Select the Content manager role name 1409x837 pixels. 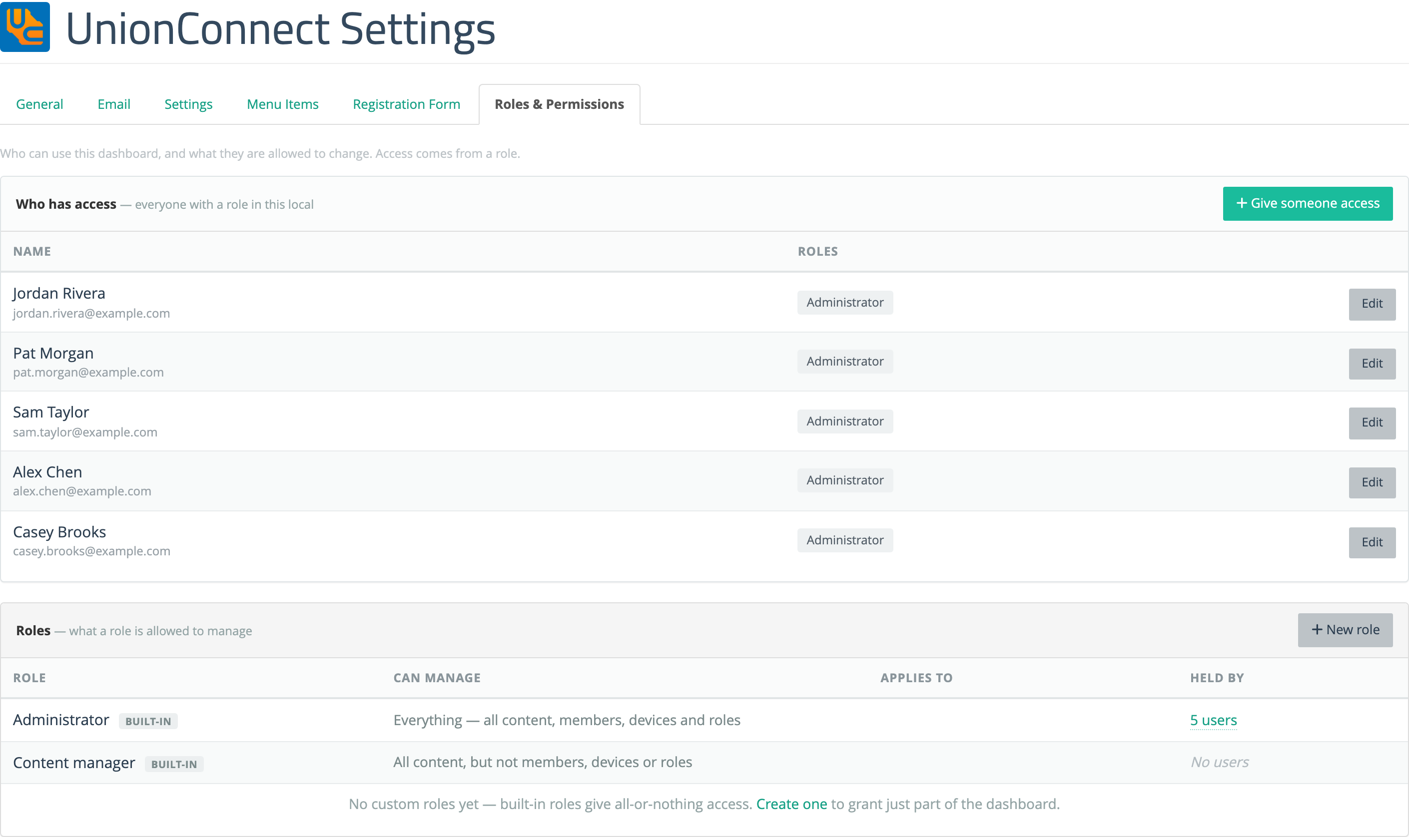pos(74,763)
